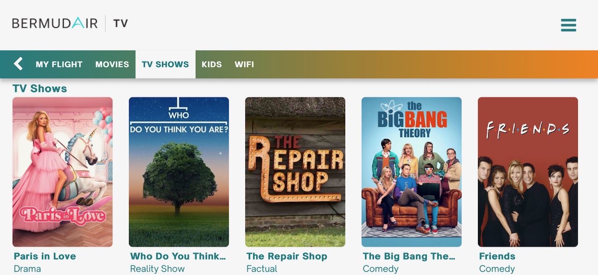
Task: Select Who Do You Think You Are poster
Action: click(x=179, y=172)
